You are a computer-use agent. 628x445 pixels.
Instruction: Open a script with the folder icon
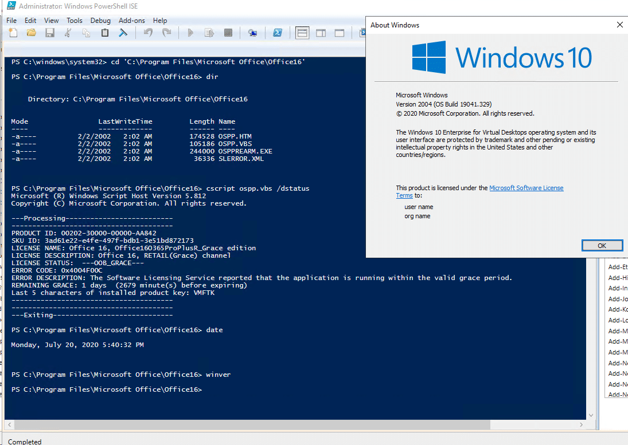pos(31,33)
